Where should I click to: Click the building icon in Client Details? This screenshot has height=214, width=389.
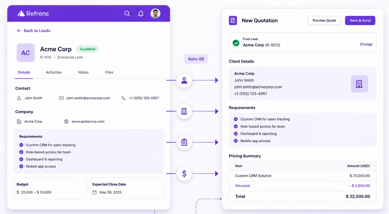click(x=359, y=84)
